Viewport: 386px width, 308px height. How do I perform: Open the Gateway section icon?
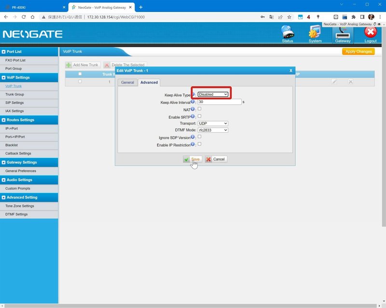[x=343, y=35]
